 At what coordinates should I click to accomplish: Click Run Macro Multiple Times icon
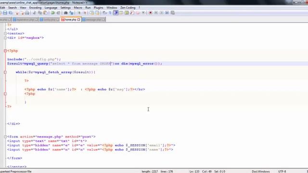[167, 13]
